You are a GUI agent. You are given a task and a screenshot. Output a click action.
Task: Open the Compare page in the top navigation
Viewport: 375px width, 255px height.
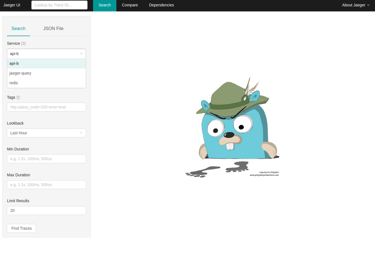click(x=130, y=5)
